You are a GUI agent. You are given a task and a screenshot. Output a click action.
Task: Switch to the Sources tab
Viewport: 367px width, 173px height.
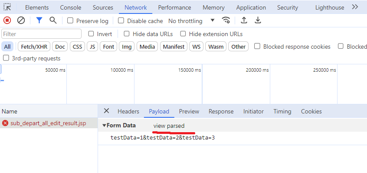tap(103, 7)
